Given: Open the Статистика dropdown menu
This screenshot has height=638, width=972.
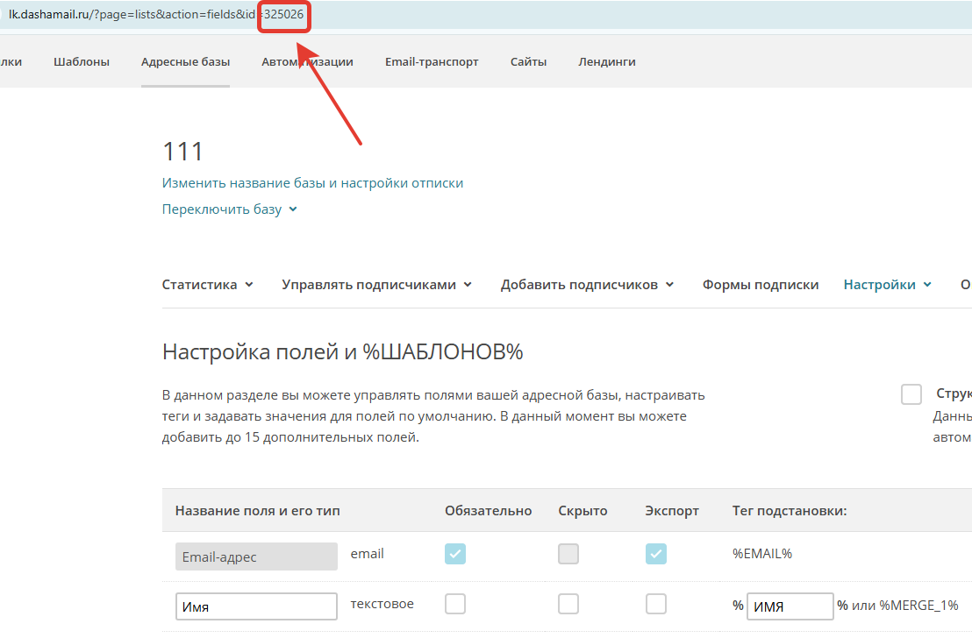Looking at the screenshot, I should pos(207,285).
